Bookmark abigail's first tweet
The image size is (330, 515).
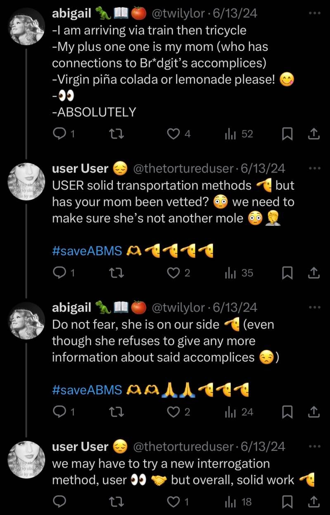coord(287,134)
